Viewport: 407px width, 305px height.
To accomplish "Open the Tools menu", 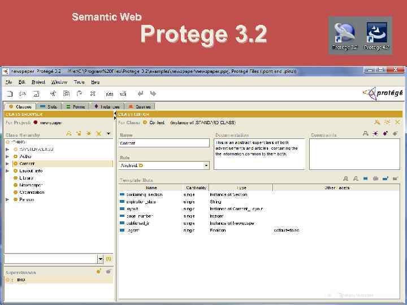I will (79, 82).
